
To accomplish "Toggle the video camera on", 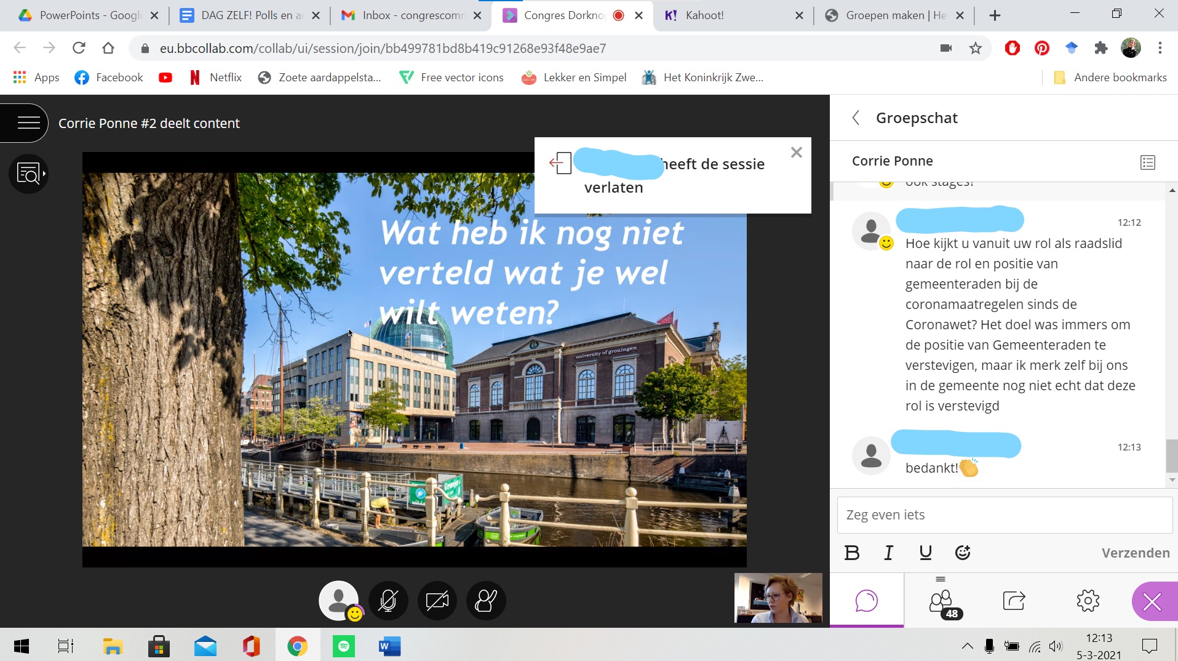I will pyautogui.click(x=437, y=600).
